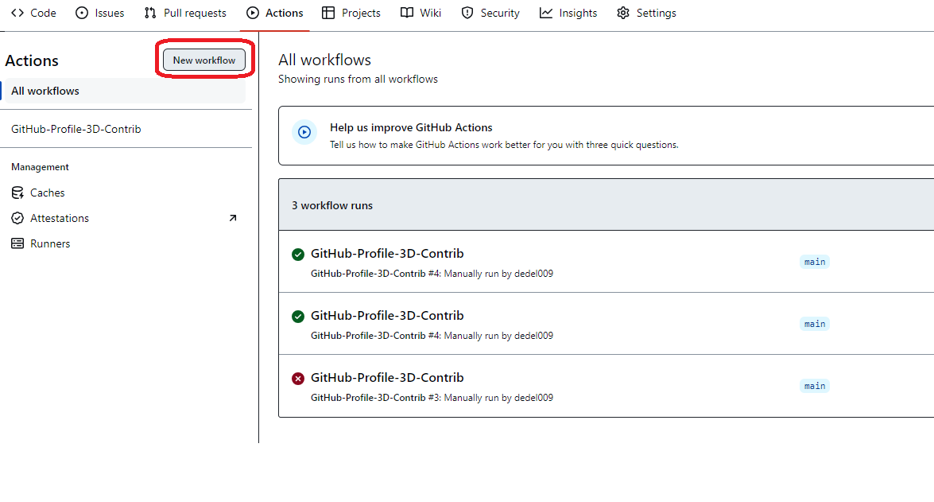Click the failed run #3 red X icon

pyautogui.click(x=298, y=379)
